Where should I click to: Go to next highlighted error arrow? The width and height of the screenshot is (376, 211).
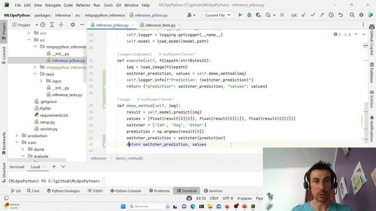tap(364, 35)
